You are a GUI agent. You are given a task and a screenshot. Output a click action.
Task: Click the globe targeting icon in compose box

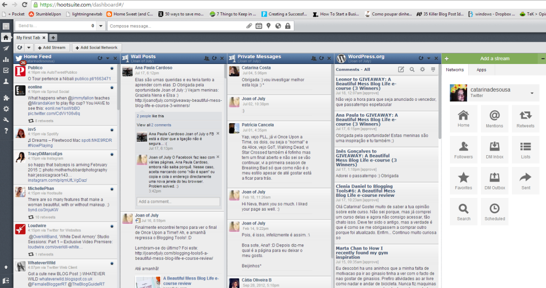coord(278,26)
